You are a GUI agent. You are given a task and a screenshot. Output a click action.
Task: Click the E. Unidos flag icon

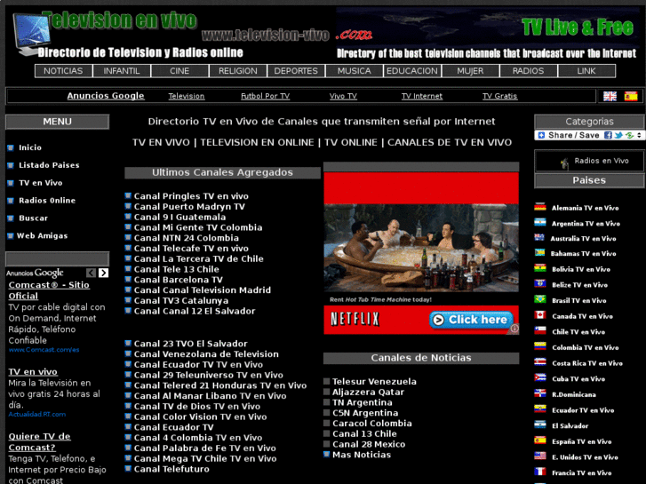coord(540,456)
